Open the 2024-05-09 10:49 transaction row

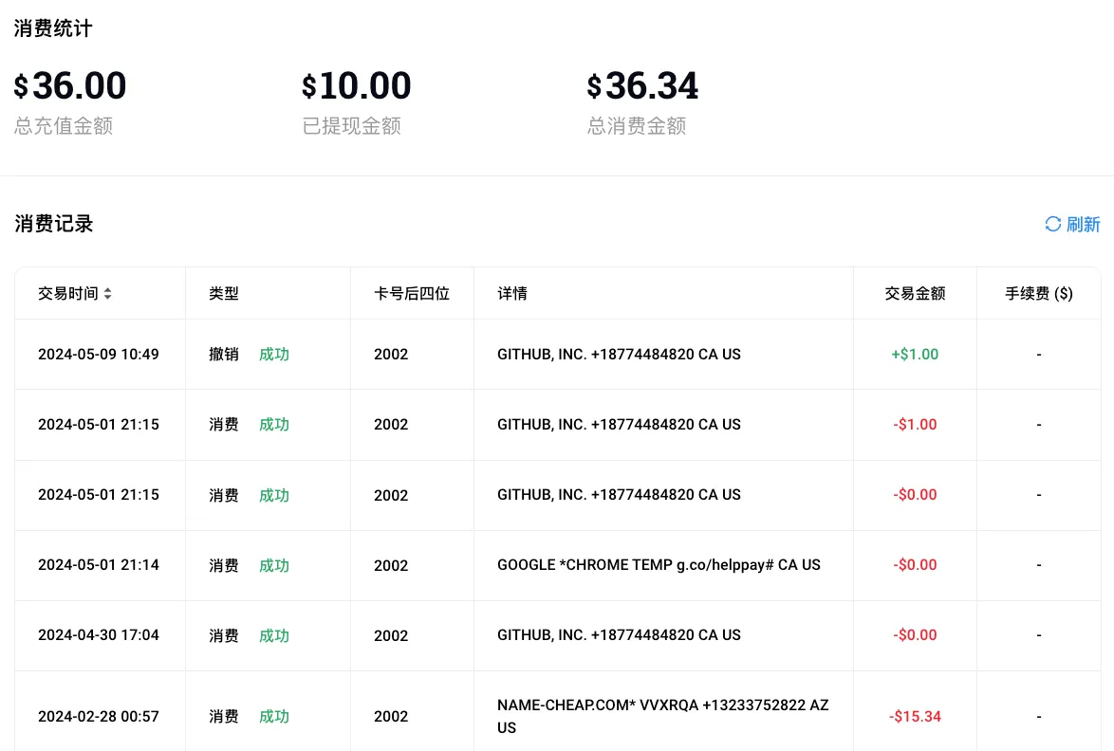click(99, 355)
